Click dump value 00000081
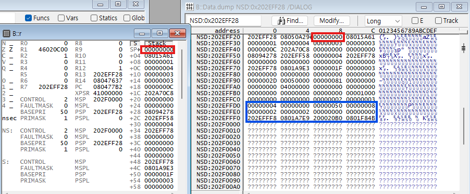Screen dimensions: 470x194 (x=328, y=81)
